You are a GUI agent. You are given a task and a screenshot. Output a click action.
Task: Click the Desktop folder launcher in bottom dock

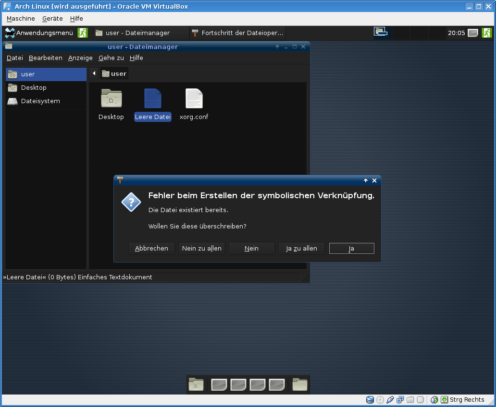point(196,385)
